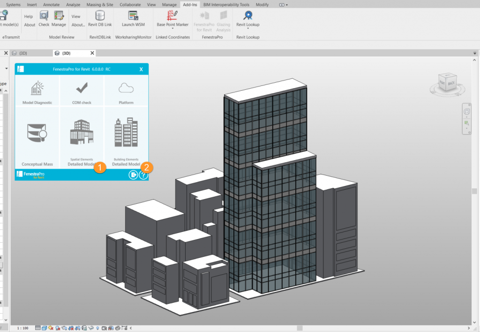Click the Detail Level icon in view bar

pyautogui.click(x=37, y=328)
